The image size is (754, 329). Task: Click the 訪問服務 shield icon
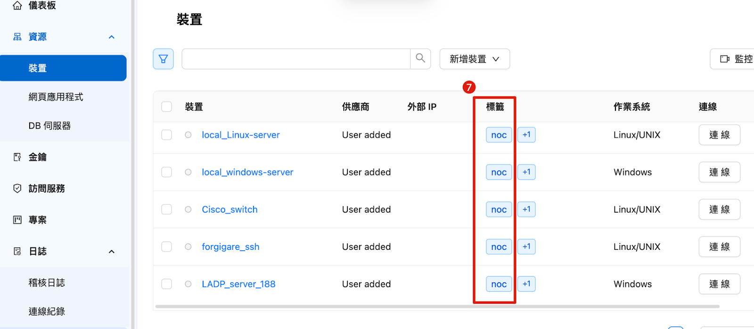[x=17, y=189]
